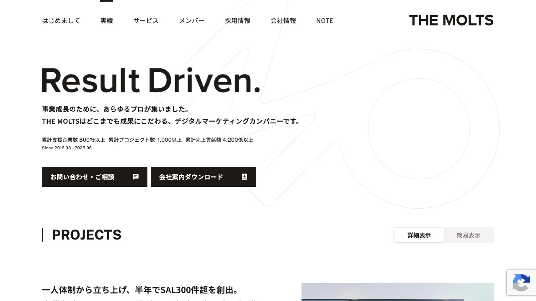Screen dimensions: 536x301
Task: Open the 実績 navigation item
Action: click(x=106, y=20)
